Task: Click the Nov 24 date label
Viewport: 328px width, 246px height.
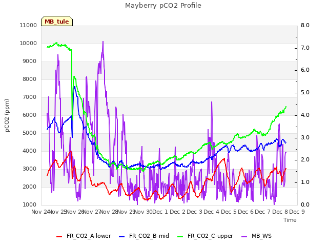Action: pos(40,212)
